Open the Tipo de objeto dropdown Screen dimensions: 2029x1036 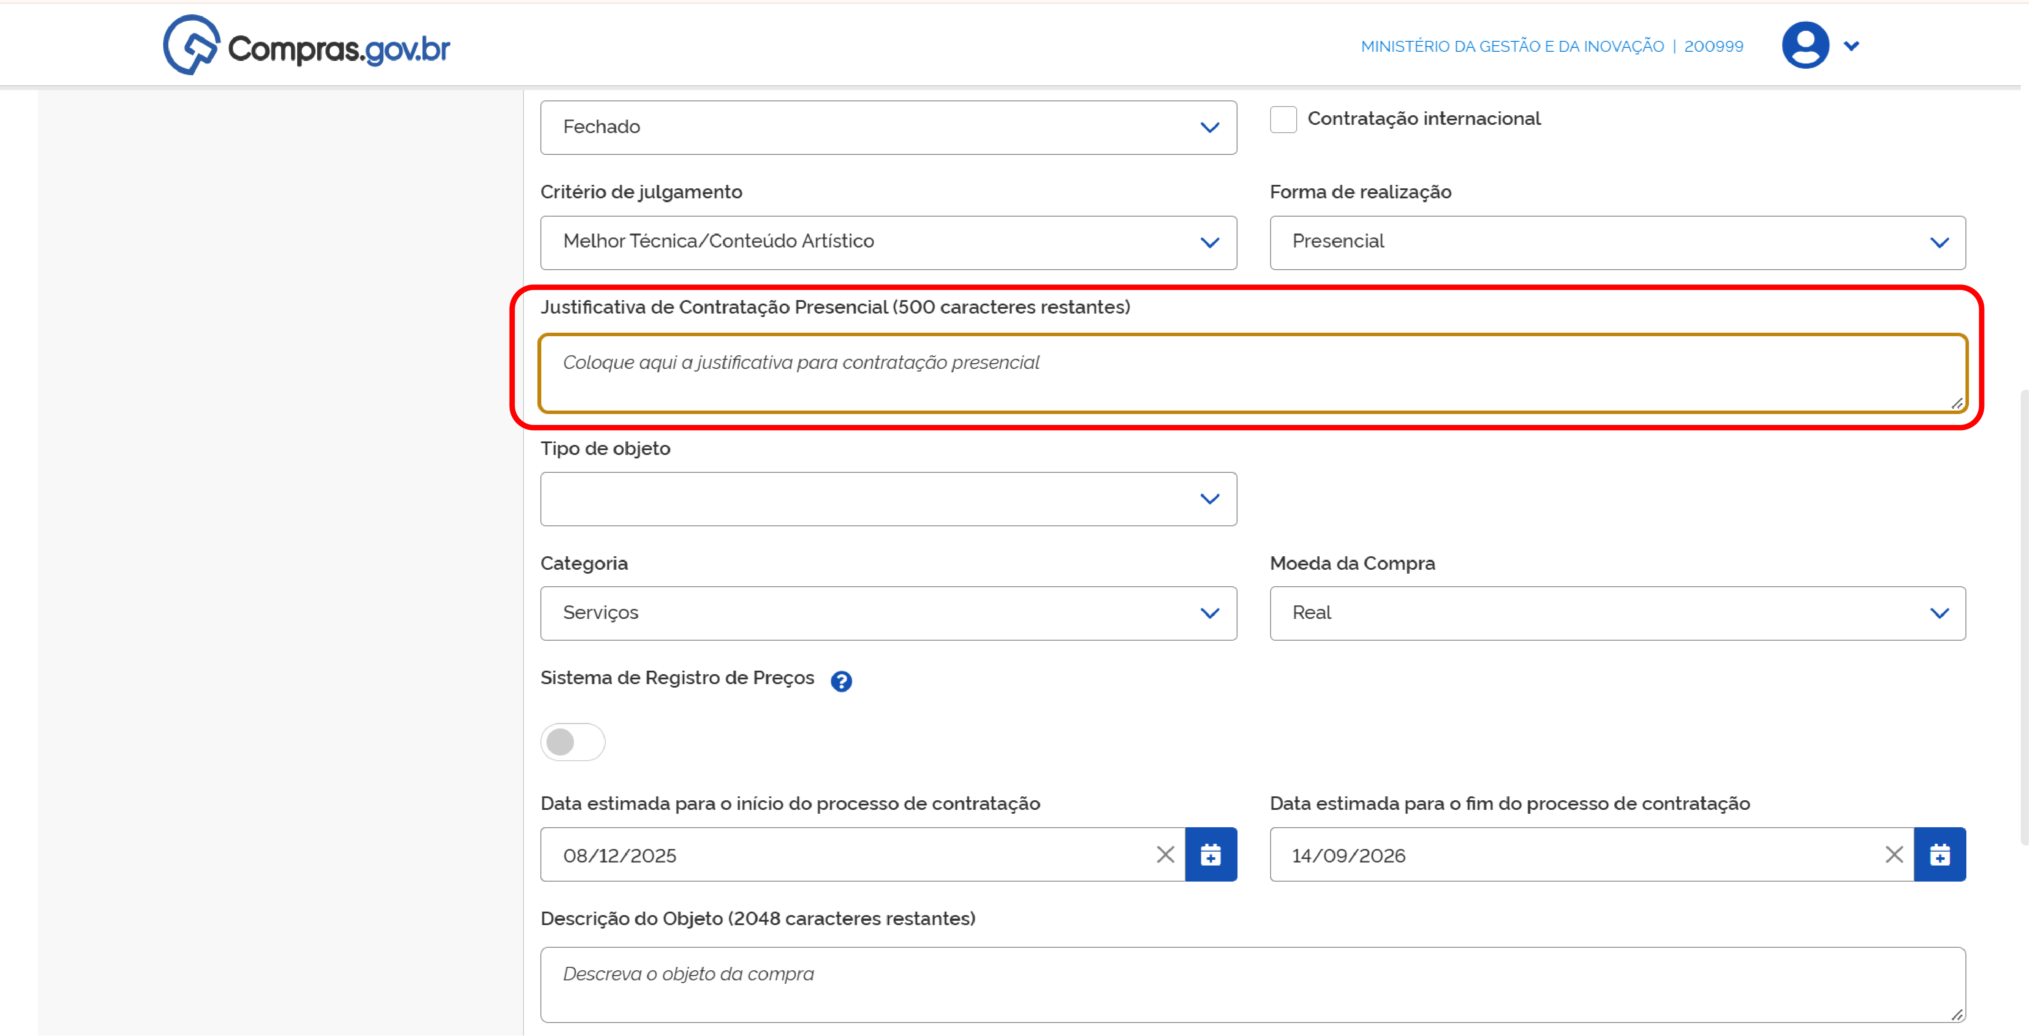coord(888,499)
